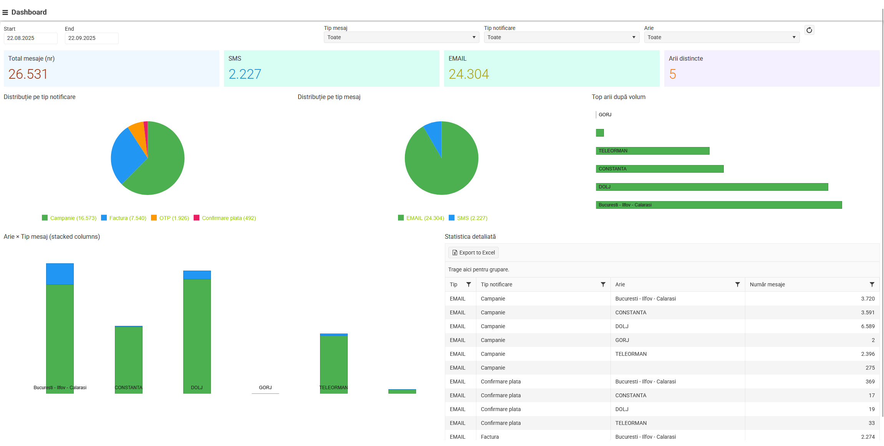Click Excel icon in Export to Excel
The height and width of the screenshot is (446, 884).
click(455, 253)
